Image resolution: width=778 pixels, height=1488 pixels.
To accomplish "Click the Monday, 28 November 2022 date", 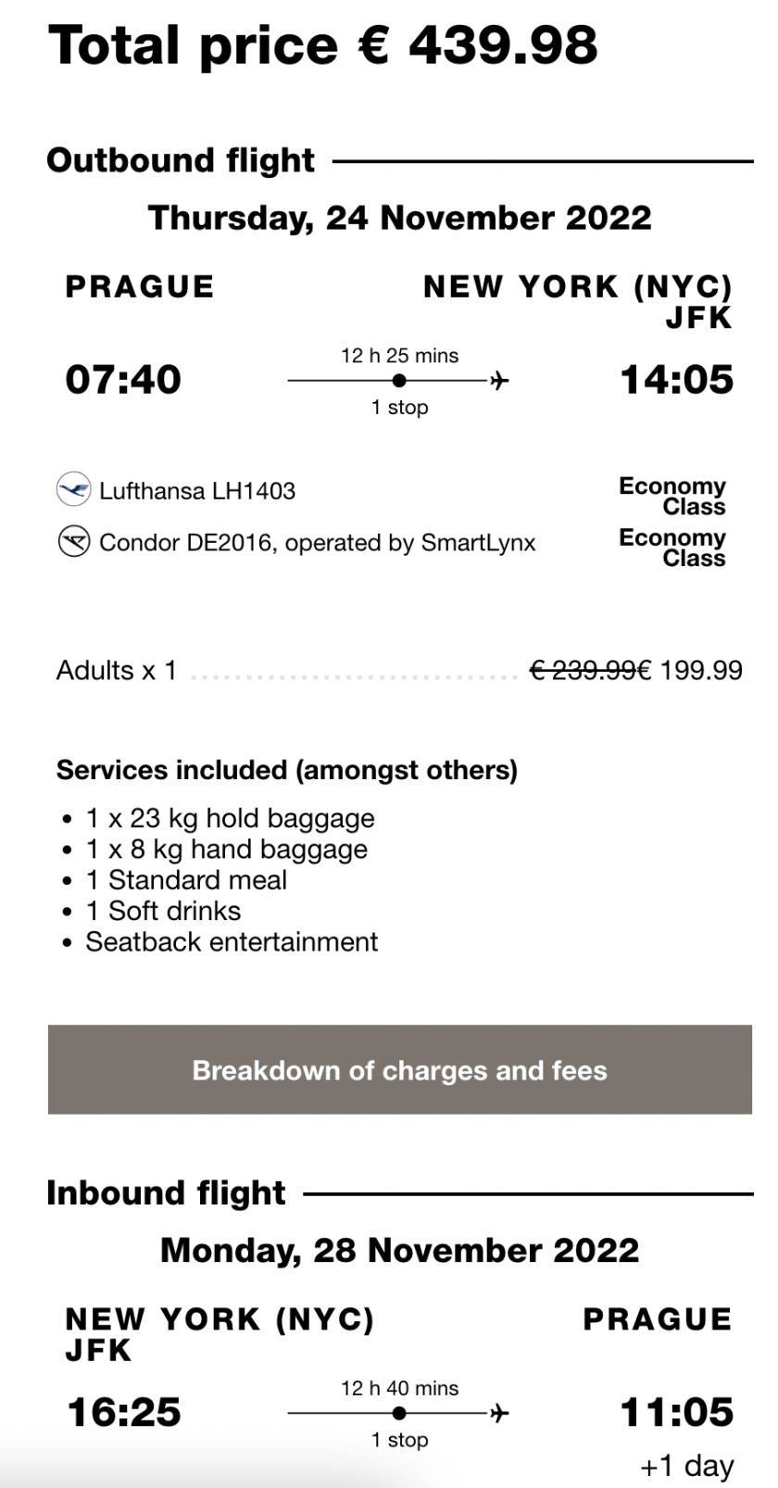I will tap(399, 1250).
